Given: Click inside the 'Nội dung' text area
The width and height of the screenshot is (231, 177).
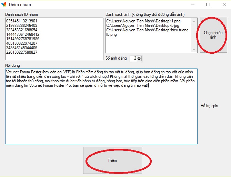Looking at the screenshot, I should click(101, 106).
